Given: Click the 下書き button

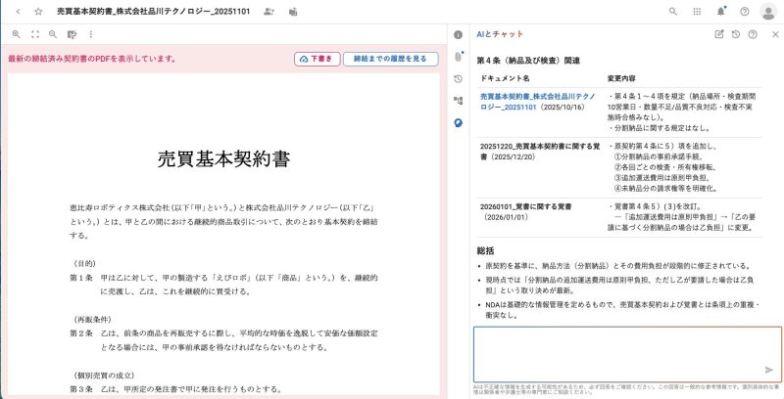Looking at the screenshot, I should pos(317,59).
